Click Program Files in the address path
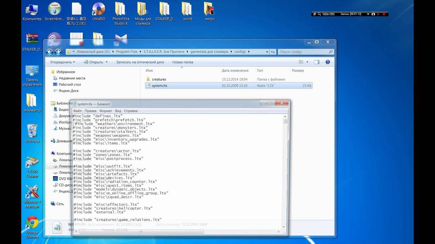The image size is (435, 244). [127, 52]
